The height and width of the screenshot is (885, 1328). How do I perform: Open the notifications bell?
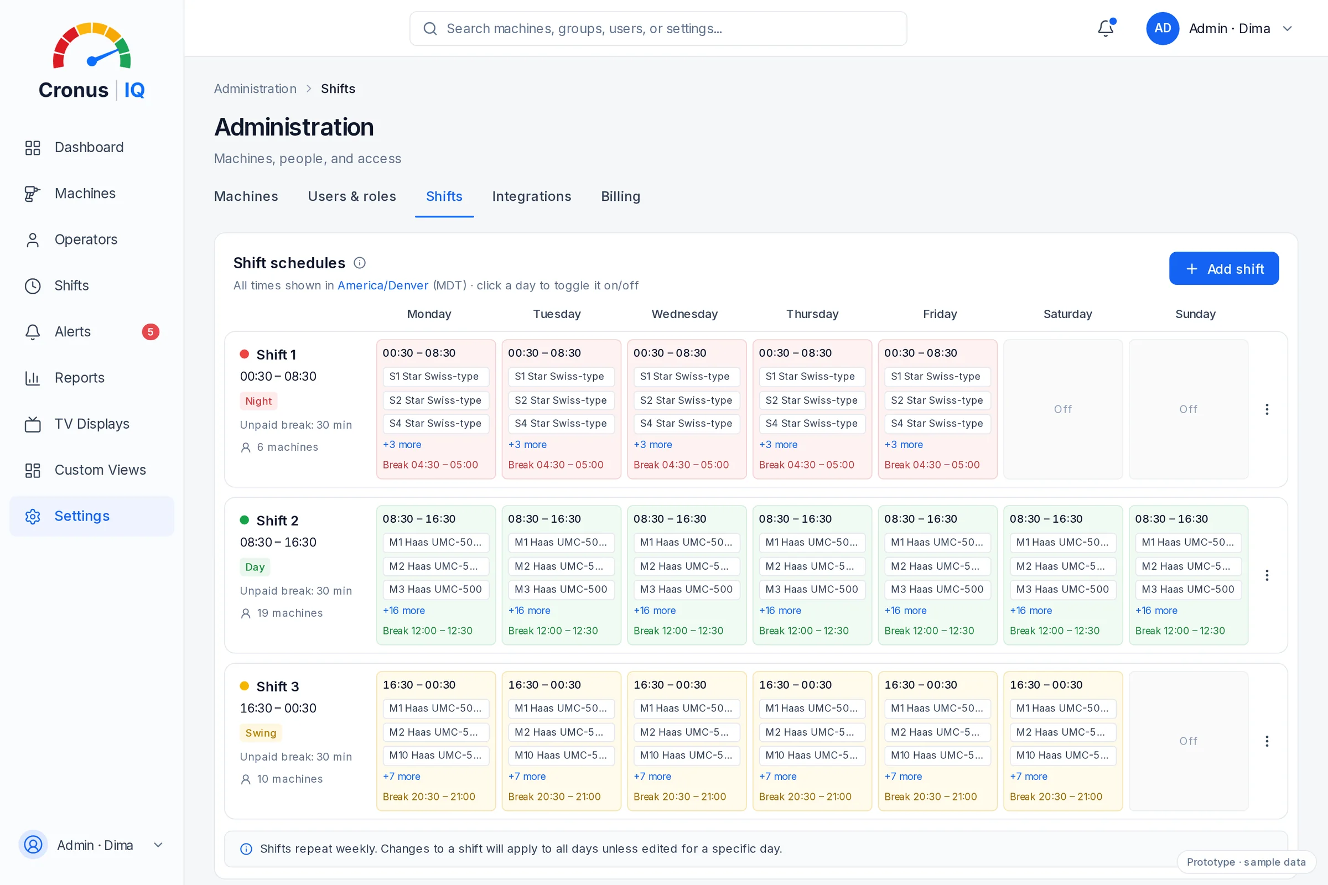[1106, 28]
